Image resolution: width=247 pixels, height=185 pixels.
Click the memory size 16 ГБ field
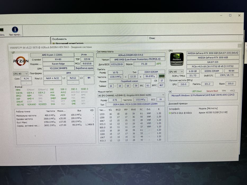[x=115, y=72]
